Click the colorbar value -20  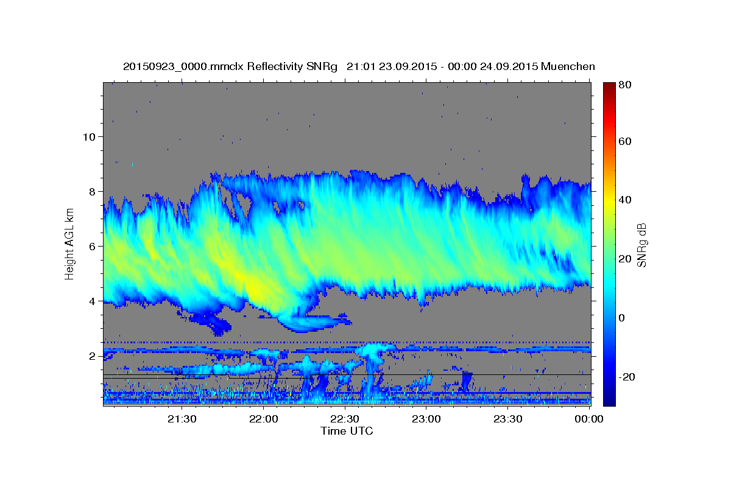[627, 377]
